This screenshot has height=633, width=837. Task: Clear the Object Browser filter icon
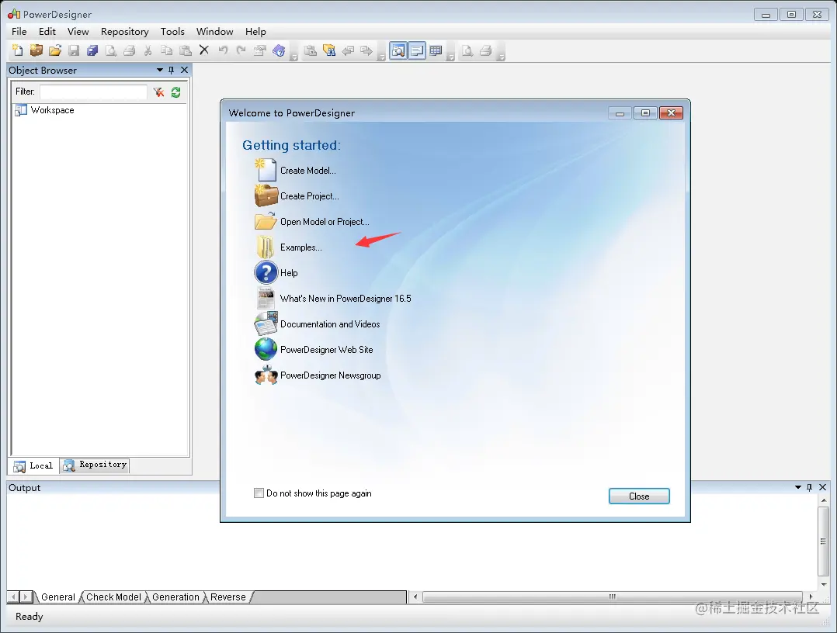[x=158, y=92]
